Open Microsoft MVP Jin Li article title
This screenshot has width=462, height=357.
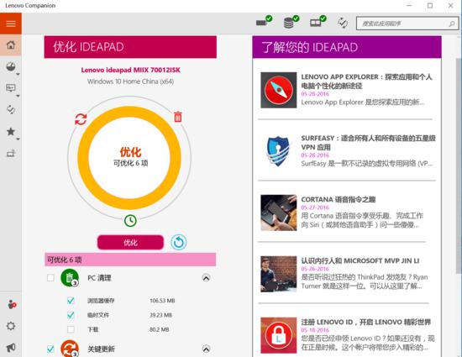click(360, 260)
